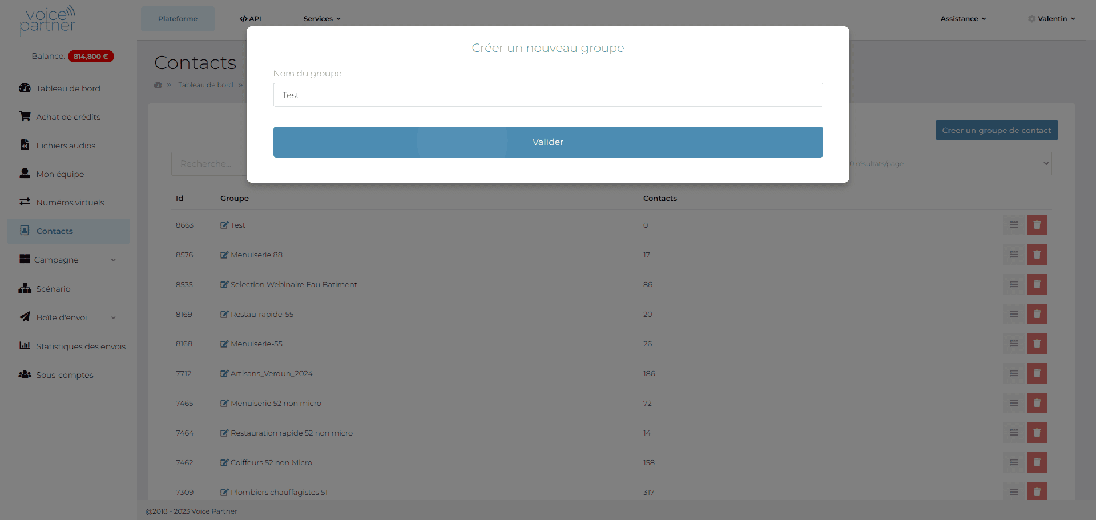Screen dimensions: 1096x520
Task: Click the Voice Partner logo
Action: click(47, 21)
